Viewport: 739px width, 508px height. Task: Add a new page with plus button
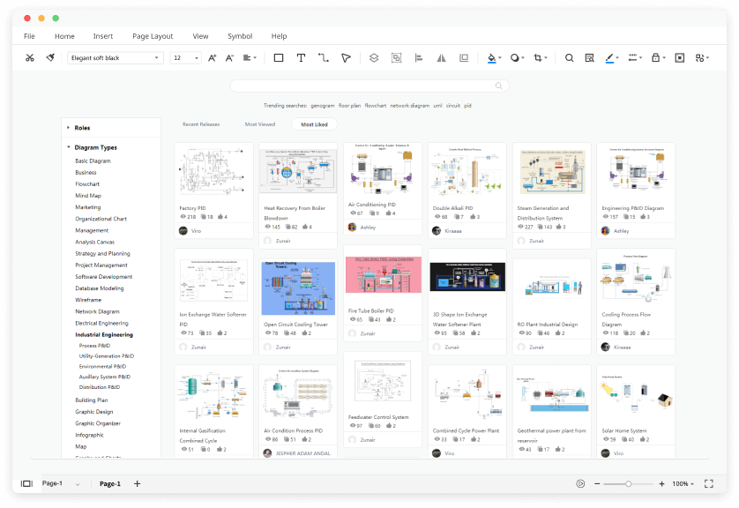coord(138,483)
